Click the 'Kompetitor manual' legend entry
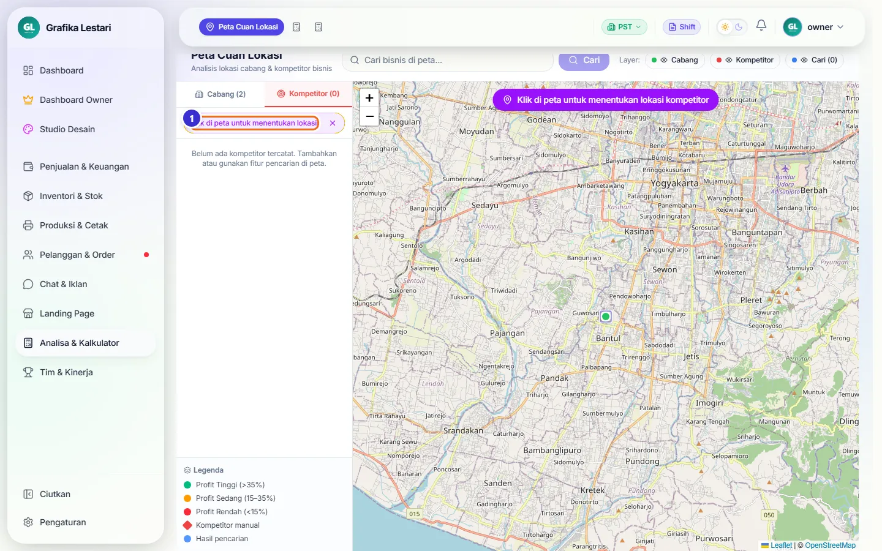Screen dimensions: 882x551 pyautogui.click(x=221, y=525)
